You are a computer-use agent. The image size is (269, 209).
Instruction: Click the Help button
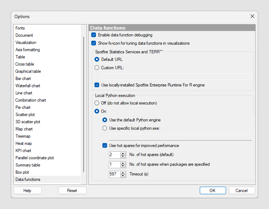click(x=28, y=191)
